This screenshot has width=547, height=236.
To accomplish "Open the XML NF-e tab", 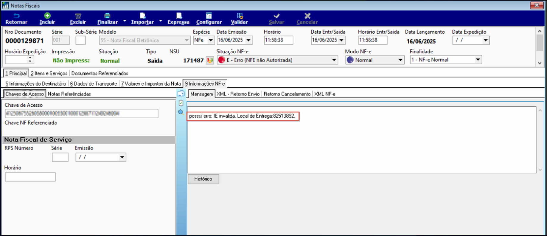I will click(325, 94).
